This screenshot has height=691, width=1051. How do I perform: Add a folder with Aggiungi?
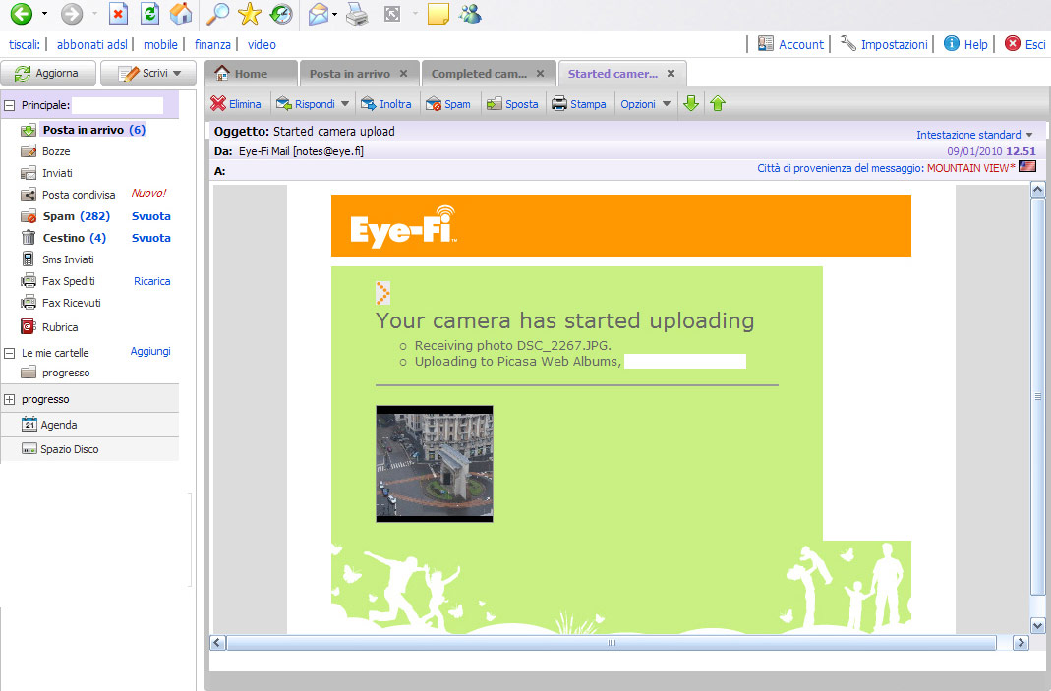pyautogui.click(x=150, y=351)
